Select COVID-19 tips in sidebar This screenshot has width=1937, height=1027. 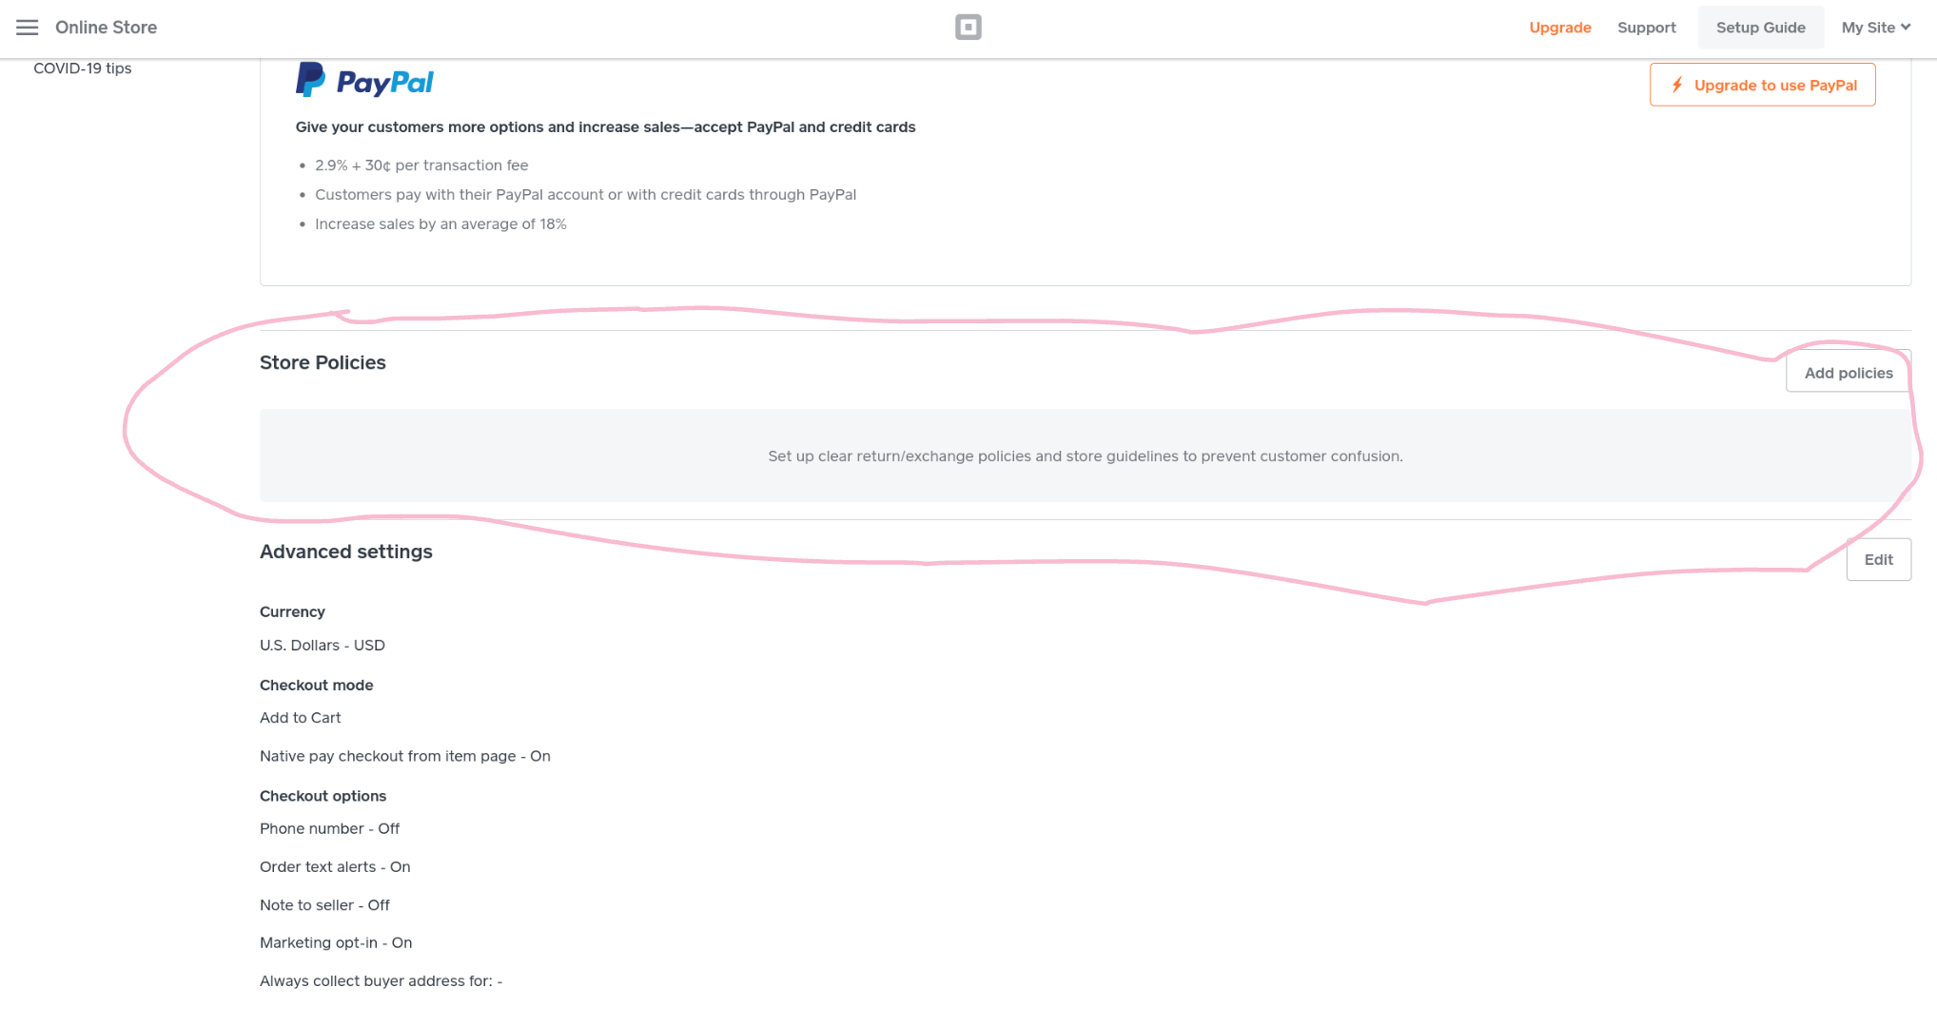[83, 68]
